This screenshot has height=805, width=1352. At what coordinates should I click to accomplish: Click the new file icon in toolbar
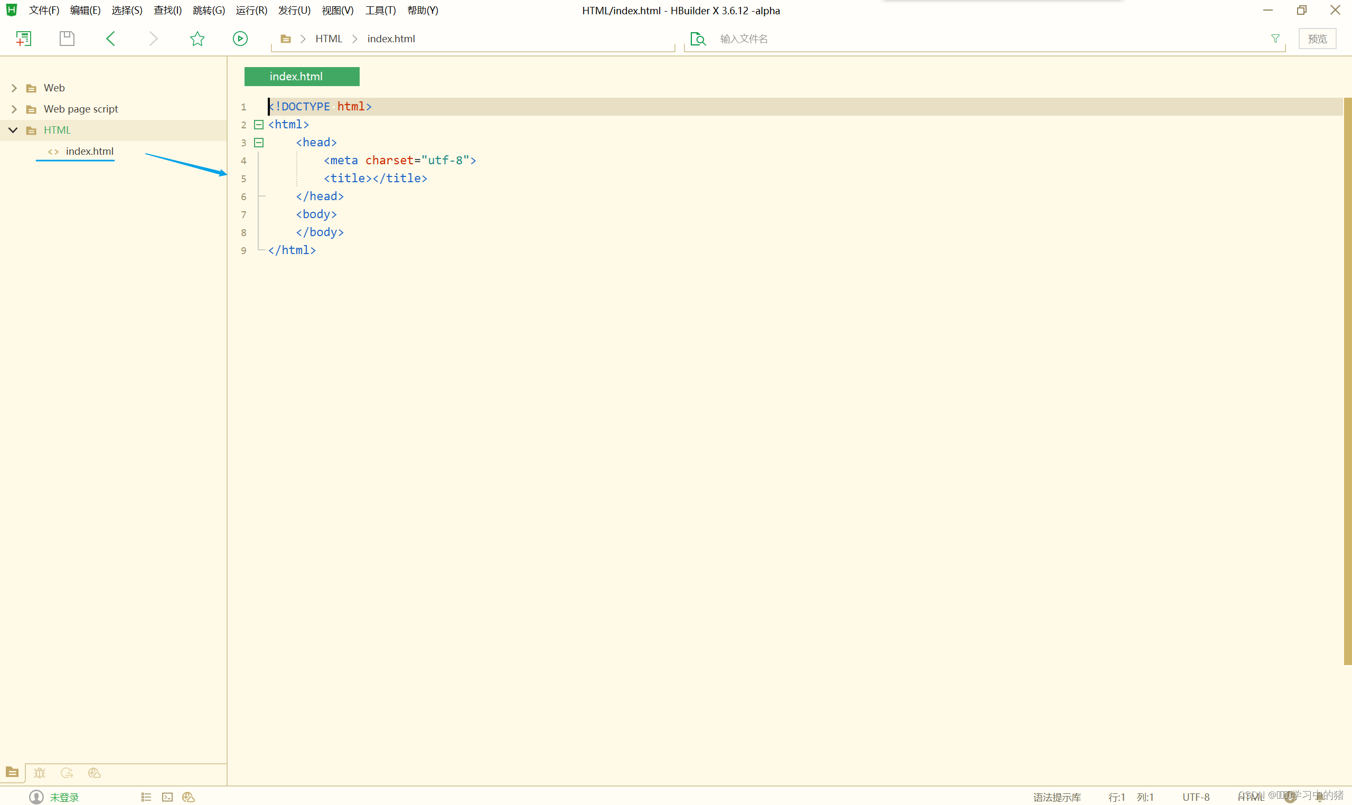23,39
